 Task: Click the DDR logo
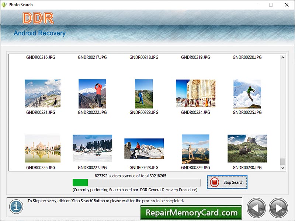coord(38,18)
